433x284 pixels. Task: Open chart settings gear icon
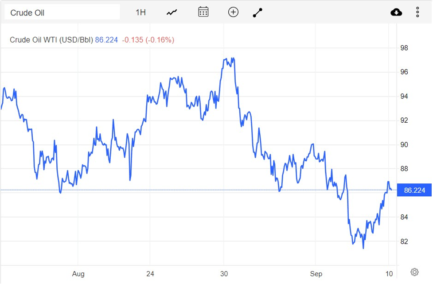415,272
